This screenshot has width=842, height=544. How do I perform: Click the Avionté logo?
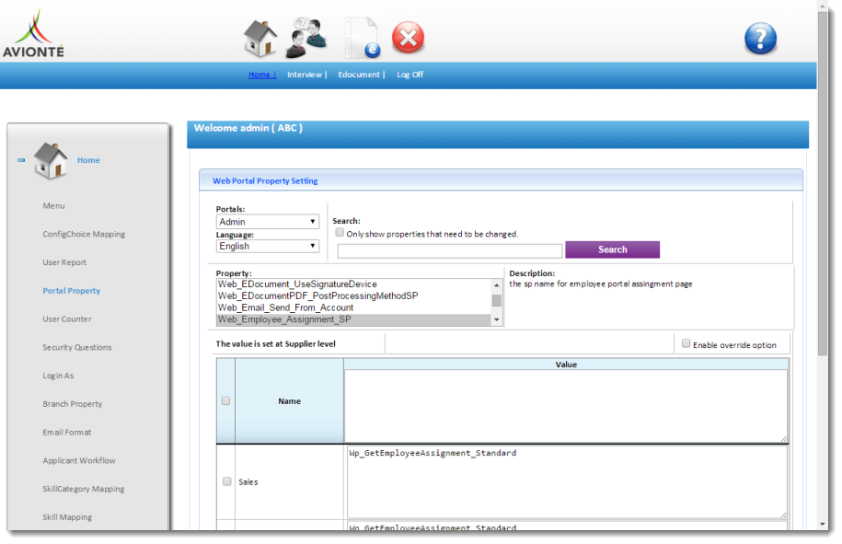(33, 34)
